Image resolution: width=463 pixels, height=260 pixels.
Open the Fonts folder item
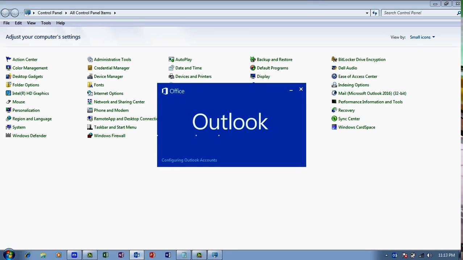point(96,85)
